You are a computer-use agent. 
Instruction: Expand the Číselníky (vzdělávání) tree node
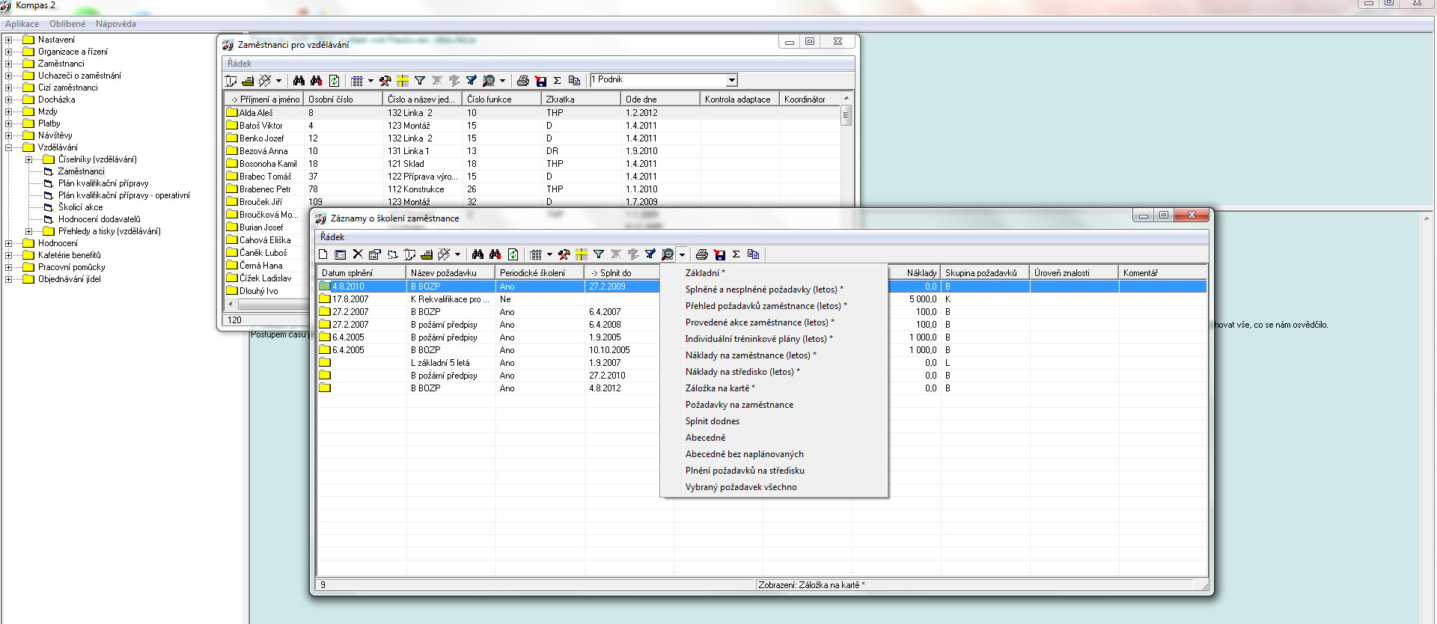tap(28, 159)
